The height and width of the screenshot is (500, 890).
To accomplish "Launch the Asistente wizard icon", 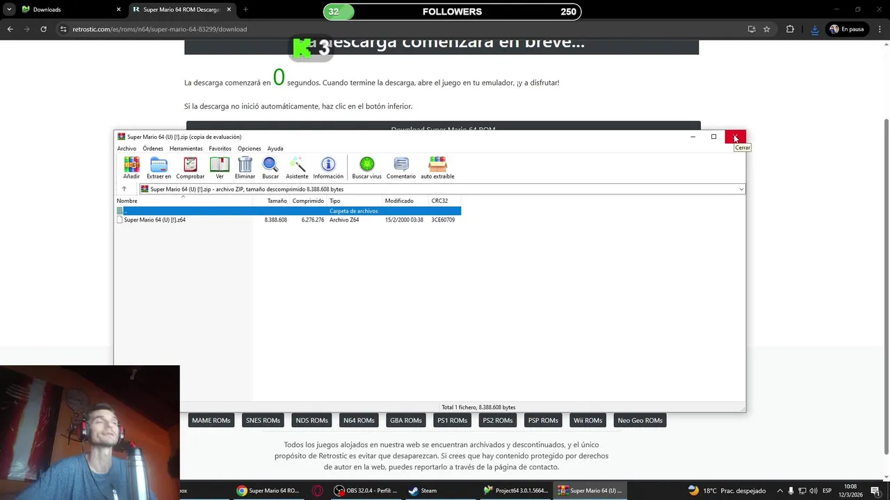I will click(x=297, y=168).
